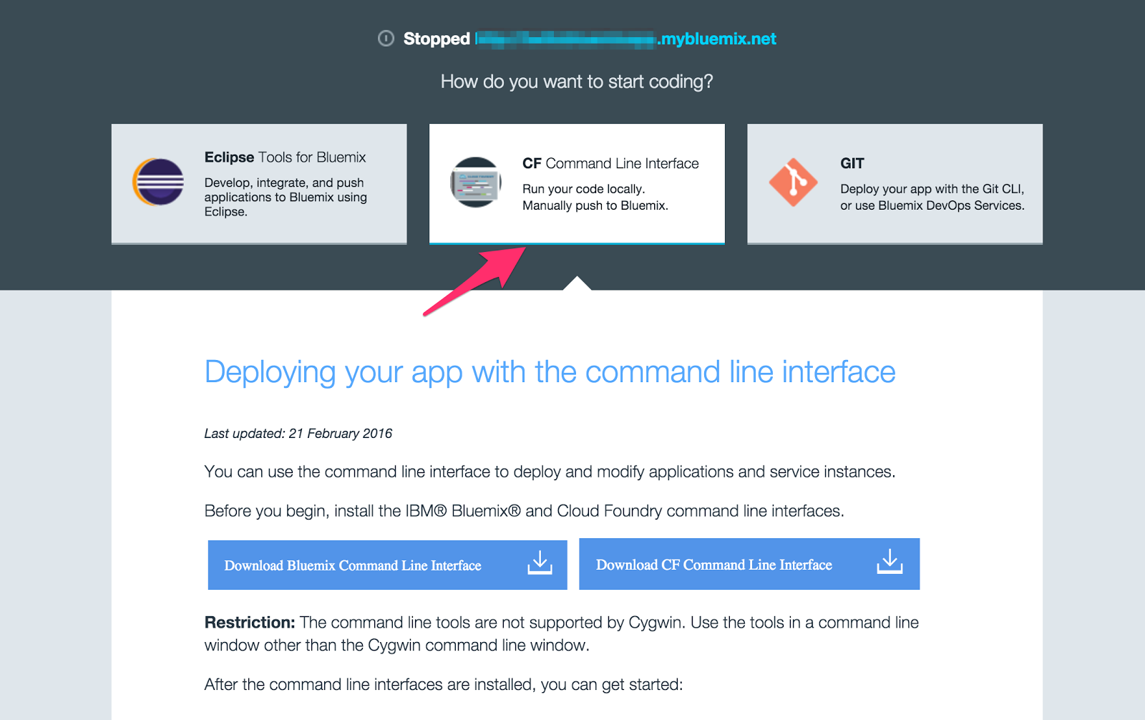1145x720 pixels.
Task: Click 'You can use the command line interface' sentence
Action: (x=550, y=472)
